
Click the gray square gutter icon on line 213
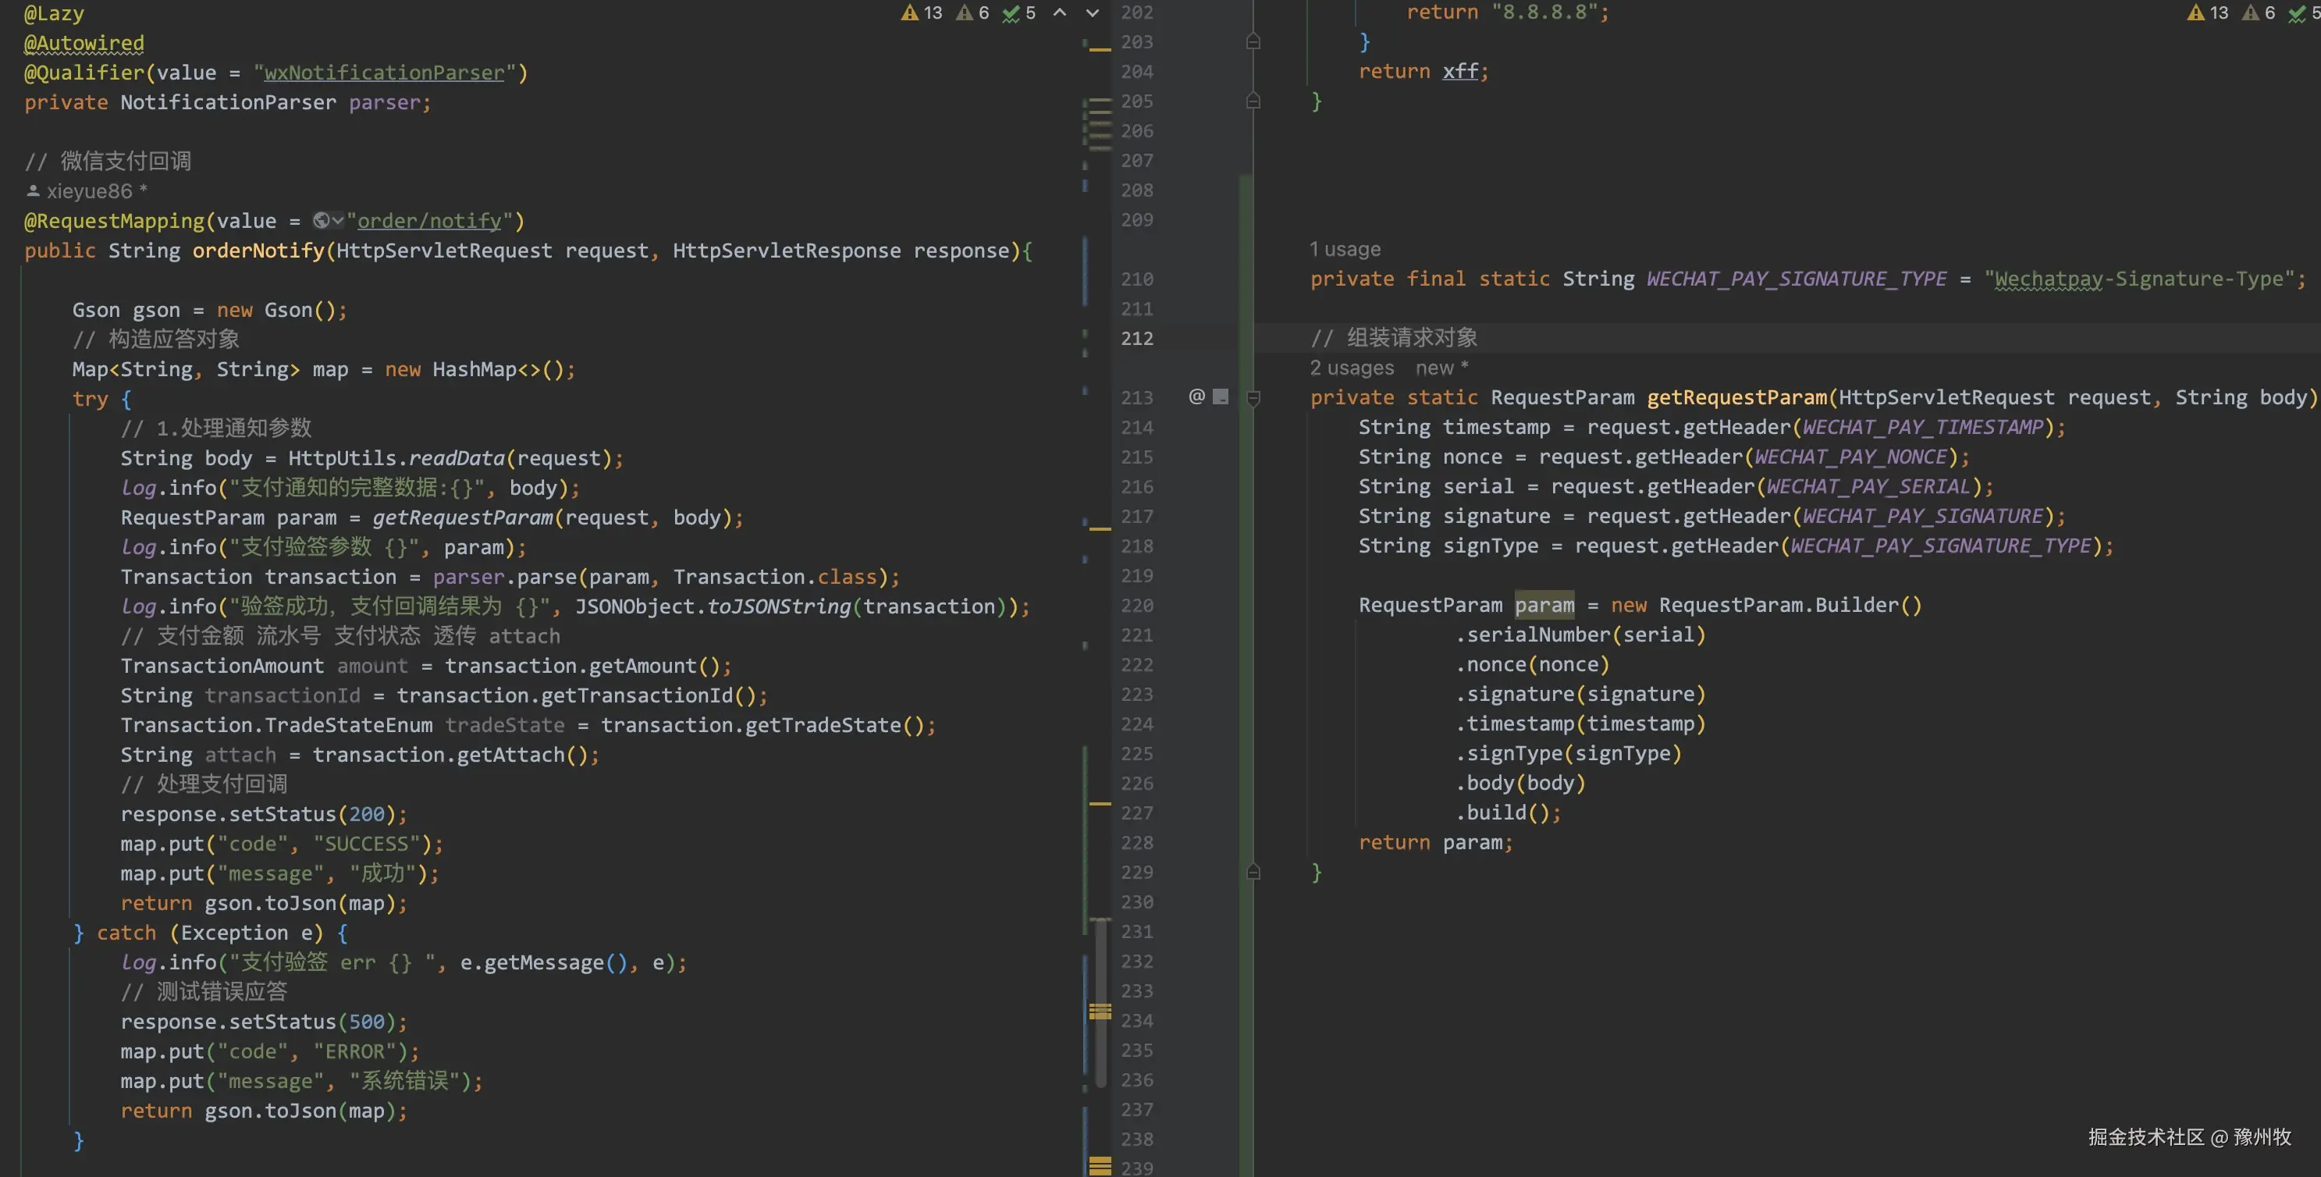coord(1221,396)
